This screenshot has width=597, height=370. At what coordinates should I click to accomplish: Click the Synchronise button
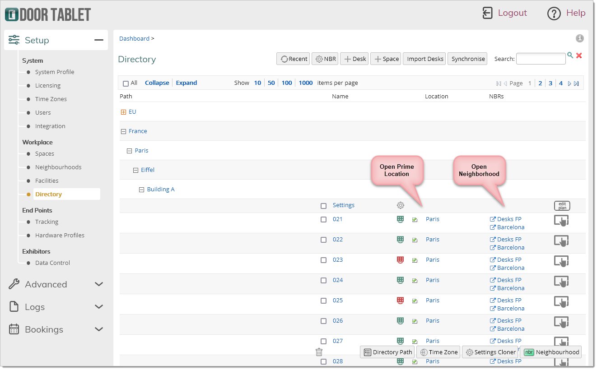click(x=468, y=59)
